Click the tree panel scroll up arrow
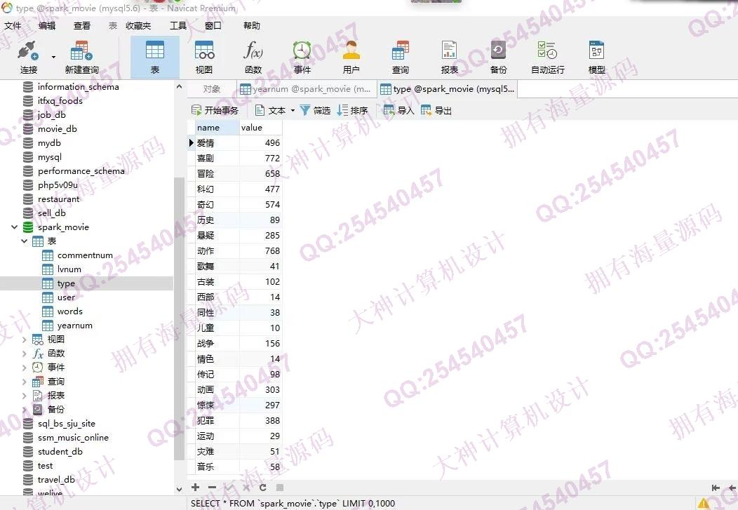This screenshot has width=738, height=510. [x=179, y=86]
